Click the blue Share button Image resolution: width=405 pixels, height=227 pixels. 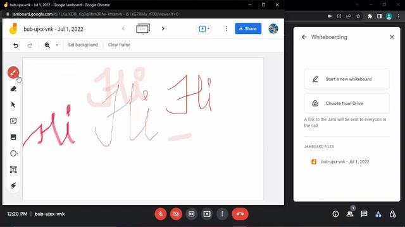tap(248, 28)
